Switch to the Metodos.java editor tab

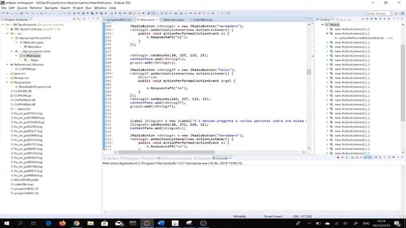tap(173, 20)
